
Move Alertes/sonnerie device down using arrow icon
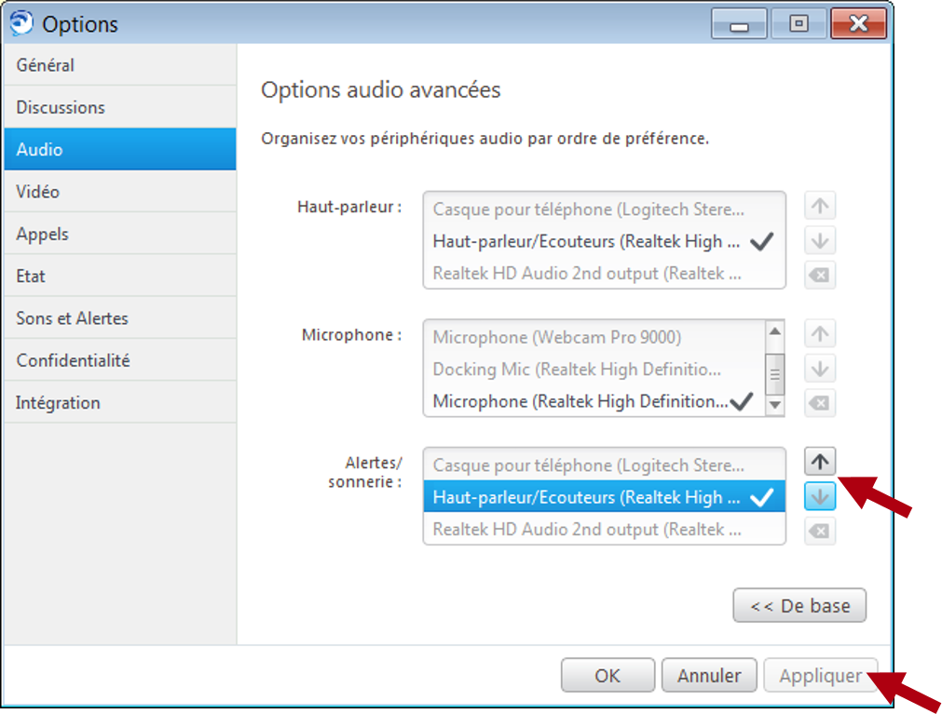(x=819, y=496)
